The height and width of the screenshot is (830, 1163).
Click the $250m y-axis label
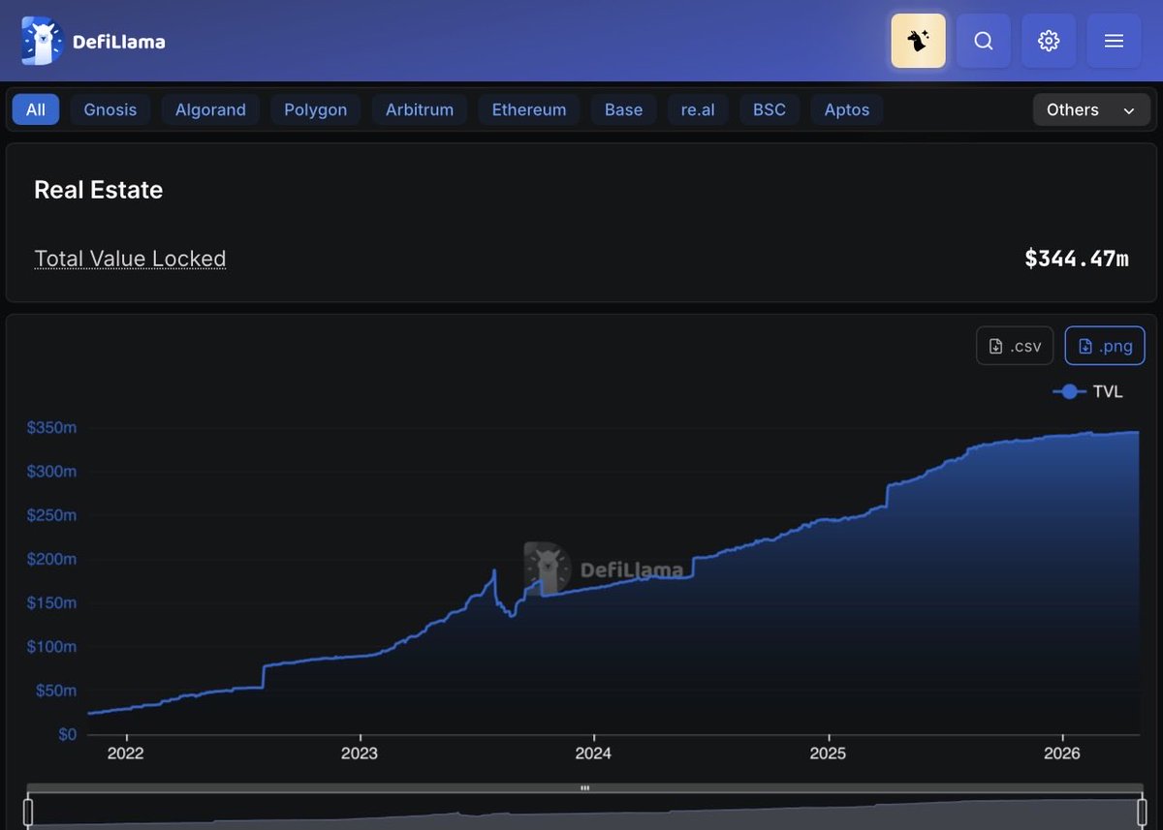tap(51, 514)
